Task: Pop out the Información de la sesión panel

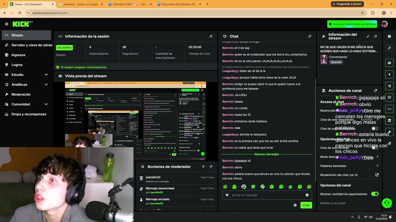Action: tap(211, 36)
